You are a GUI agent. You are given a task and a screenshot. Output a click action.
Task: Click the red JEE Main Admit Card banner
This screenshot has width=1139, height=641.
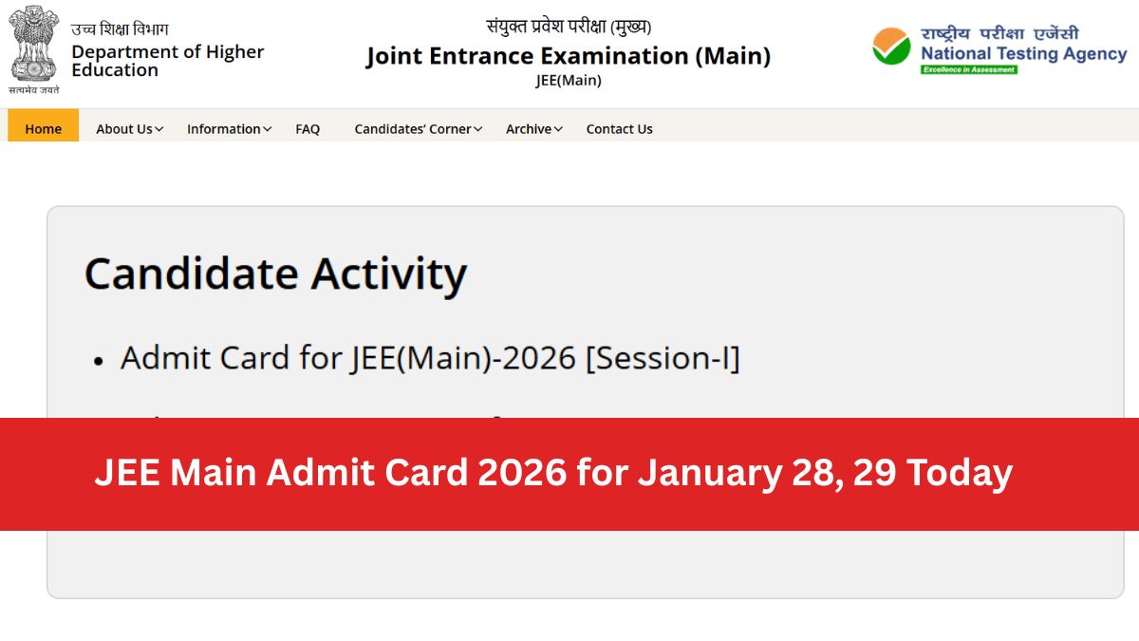pyautogui.click(x=569, y=473)
